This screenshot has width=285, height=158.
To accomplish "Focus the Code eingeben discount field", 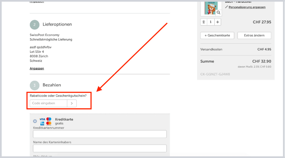I will [48, 103].
